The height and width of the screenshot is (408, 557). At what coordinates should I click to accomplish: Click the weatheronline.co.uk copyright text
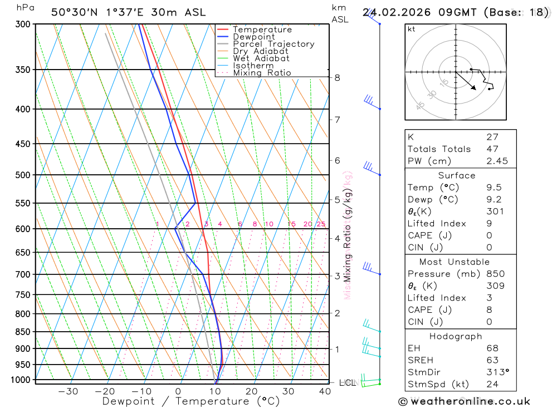465,402
